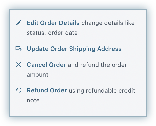Screen dimensions: 156x126
Task: Click the 'amount' text under Cancel Order
Action: coord(37,75)
